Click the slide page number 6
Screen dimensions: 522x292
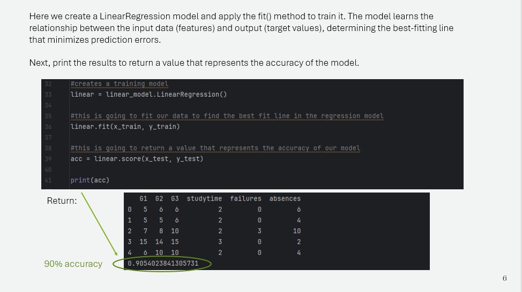coord(505,278)
